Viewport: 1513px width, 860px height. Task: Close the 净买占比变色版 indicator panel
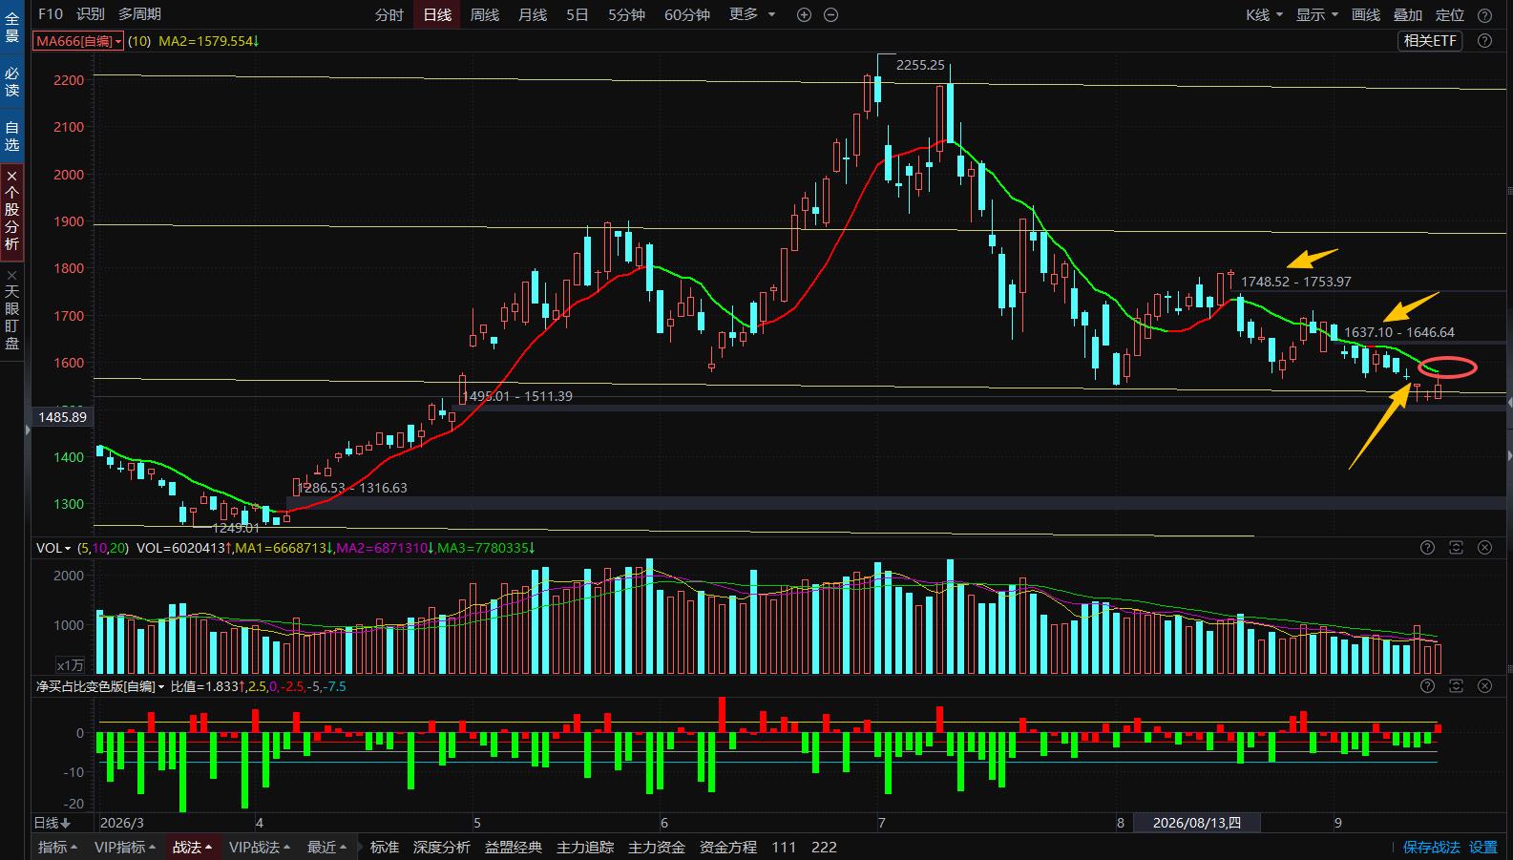1484,686
